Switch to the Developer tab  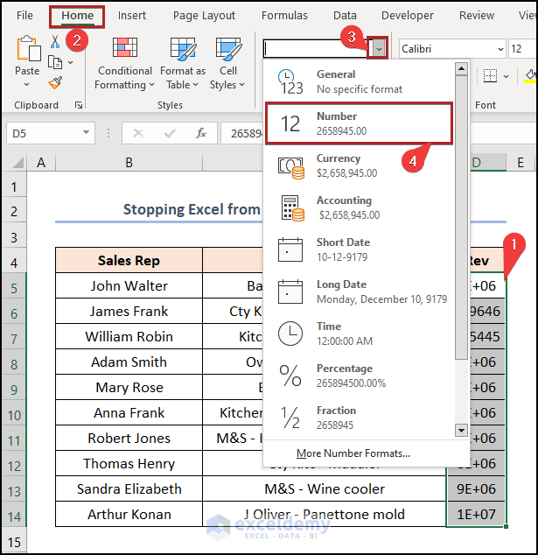[x=407, y=16]
